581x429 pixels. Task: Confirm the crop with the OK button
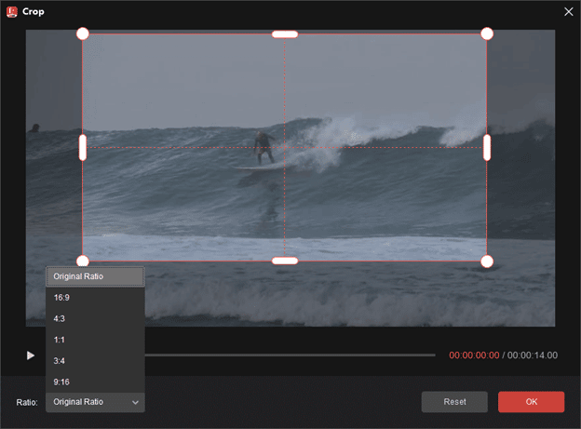click(531, 402)
